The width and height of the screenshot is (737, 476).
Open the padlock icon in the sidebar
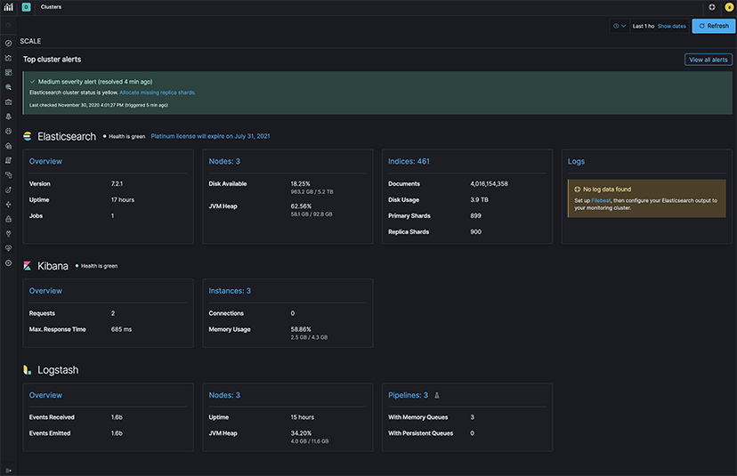[x=9, y=219]
